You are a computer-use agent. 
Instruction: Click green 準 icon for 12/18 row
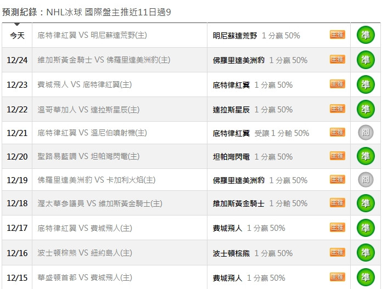tap(366, 203)
